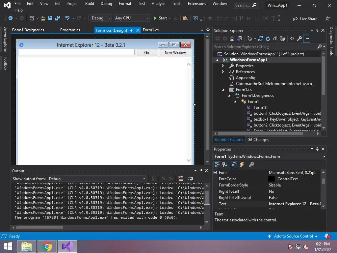Image resolution: width=337 pixels, height=253 pixels.
Task: Click the Home icon in Solution Explorer
Action: 232,39
